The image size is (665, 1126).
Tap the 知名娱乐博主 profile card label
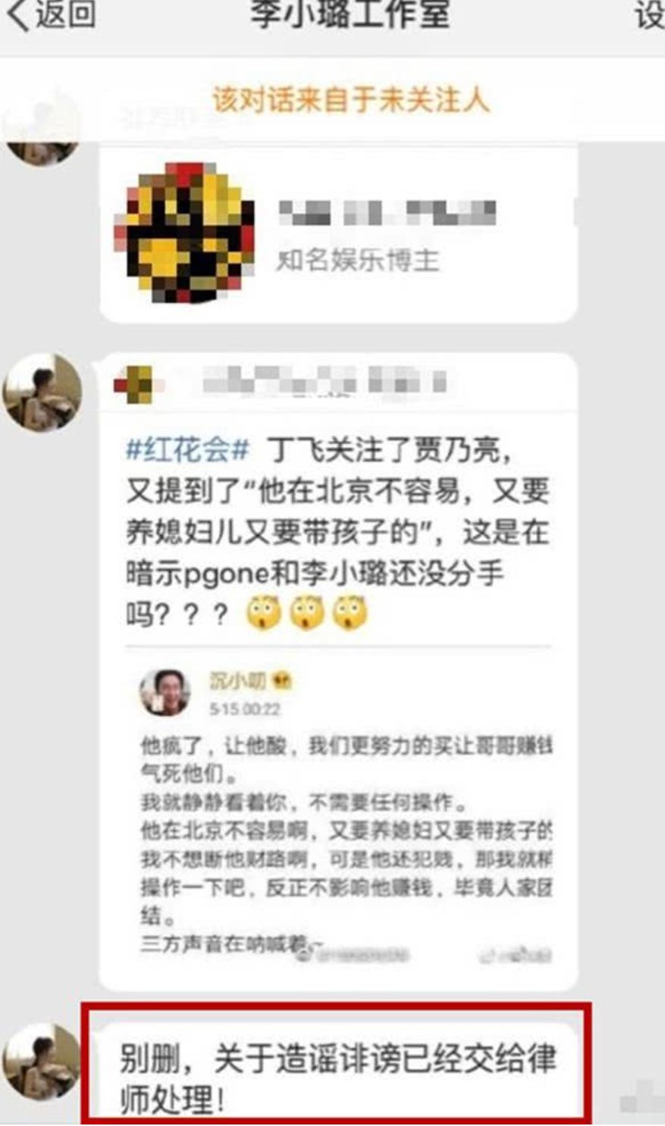pyautogui.click(x=357, y=261)
